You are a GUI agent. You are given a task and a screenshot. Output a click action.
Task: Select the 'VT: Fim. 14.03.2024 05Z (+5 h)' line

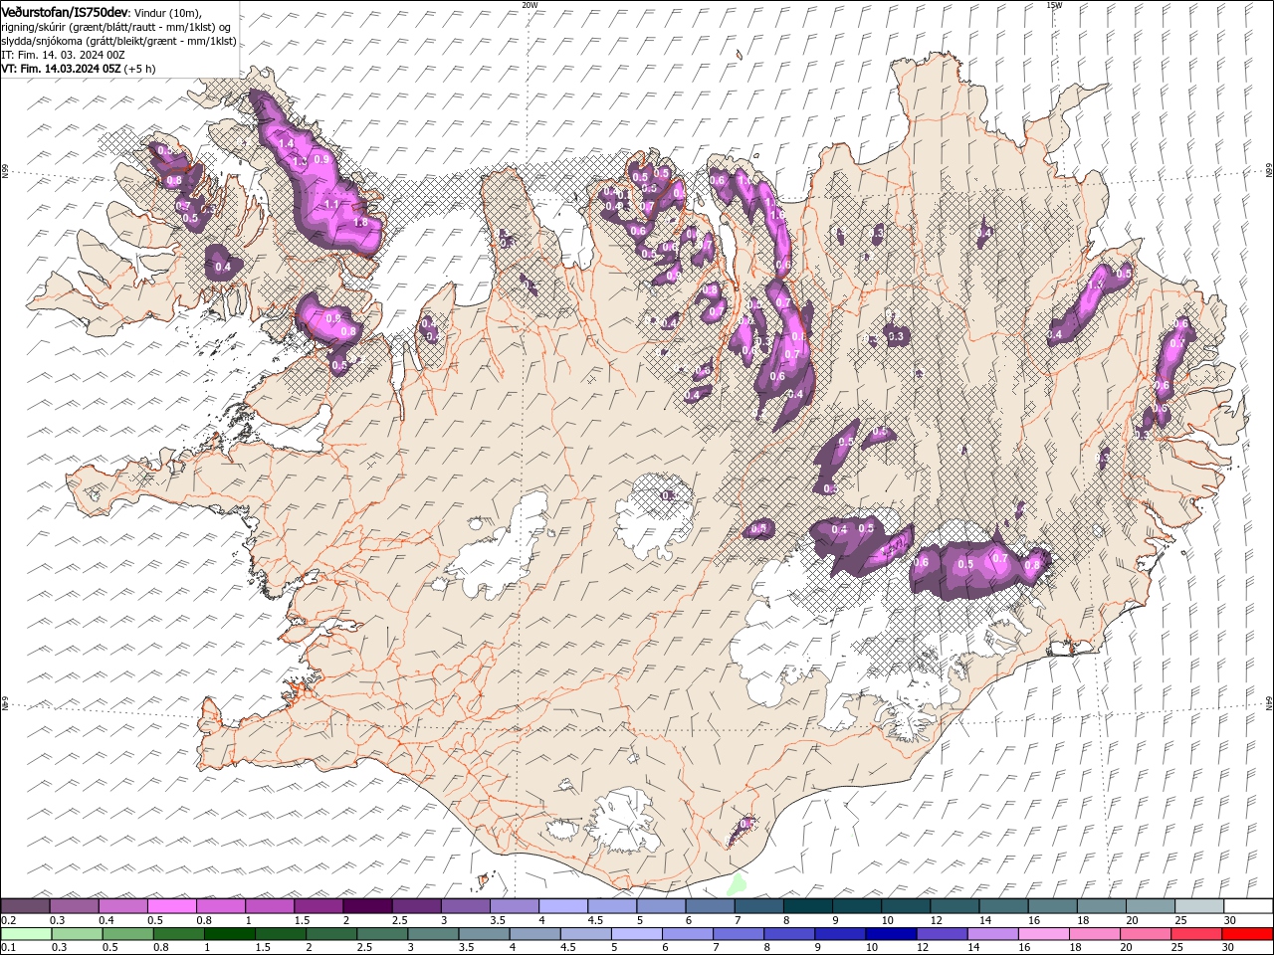point(78,69)
